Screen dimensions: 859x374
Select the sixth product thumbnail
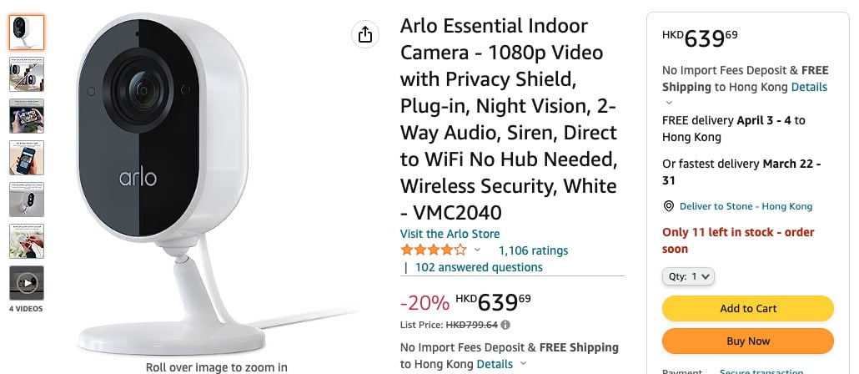(x=27, y=240)
